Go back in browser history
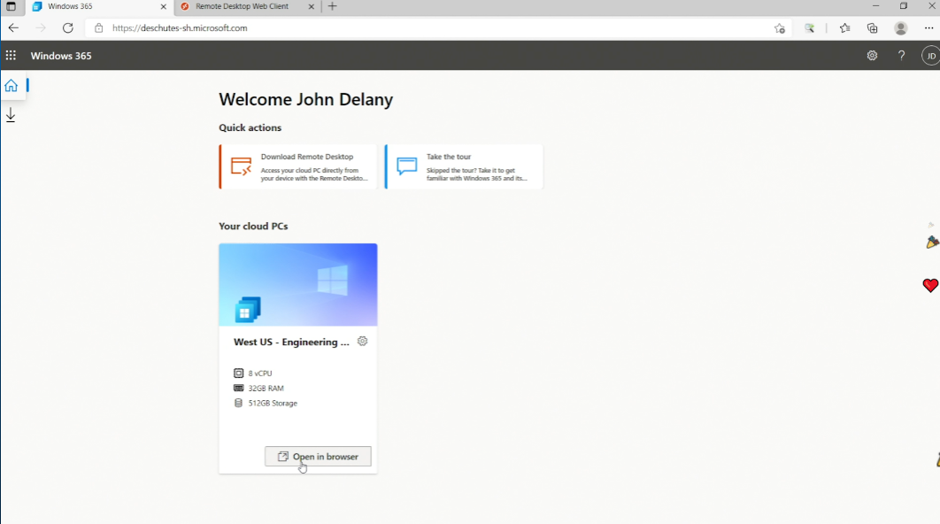The image size is (940, 524). [14, 28]
